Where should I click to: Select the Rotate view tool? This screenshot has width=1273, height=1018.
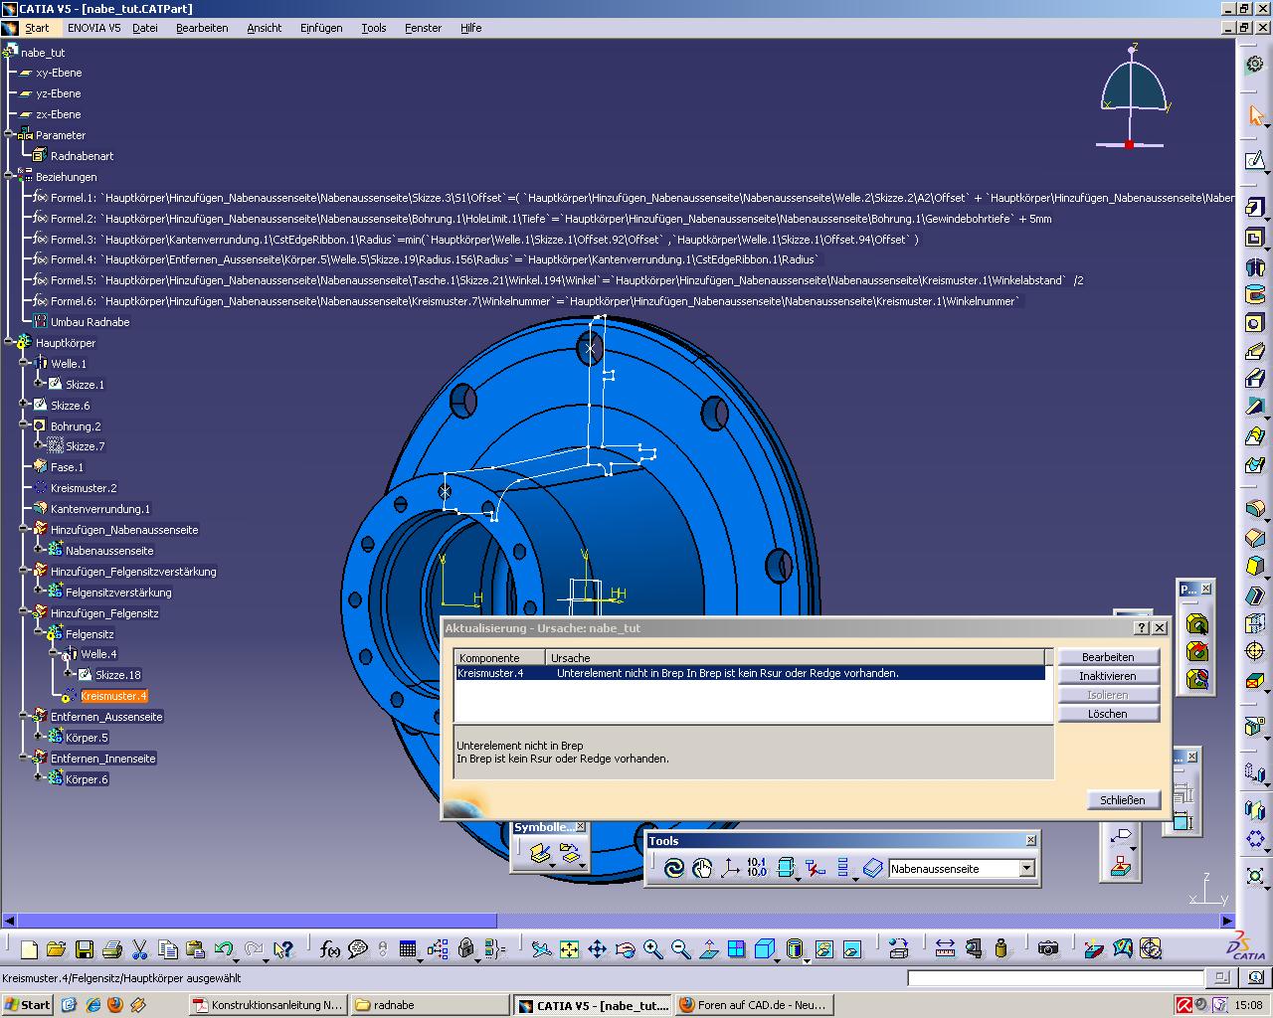[626, 949]
